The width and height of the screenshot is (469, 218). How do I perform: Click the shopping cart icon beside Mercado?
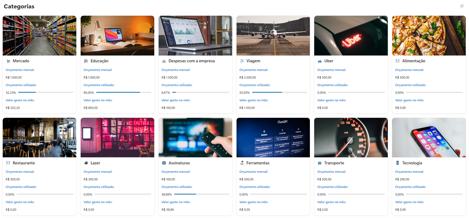click(8, 61)
